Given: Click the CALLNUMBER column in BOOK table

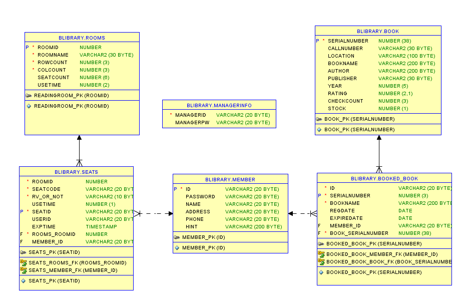Looking at the screenshot, I should [345, 49].
